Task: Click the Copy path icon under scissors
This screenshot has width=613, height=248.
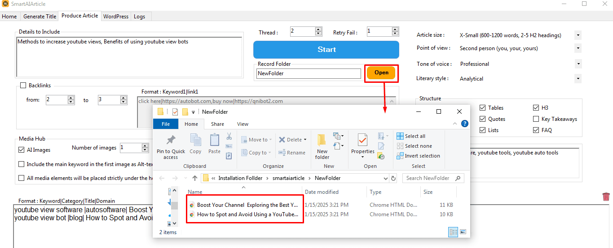Action: coord(229,146)
